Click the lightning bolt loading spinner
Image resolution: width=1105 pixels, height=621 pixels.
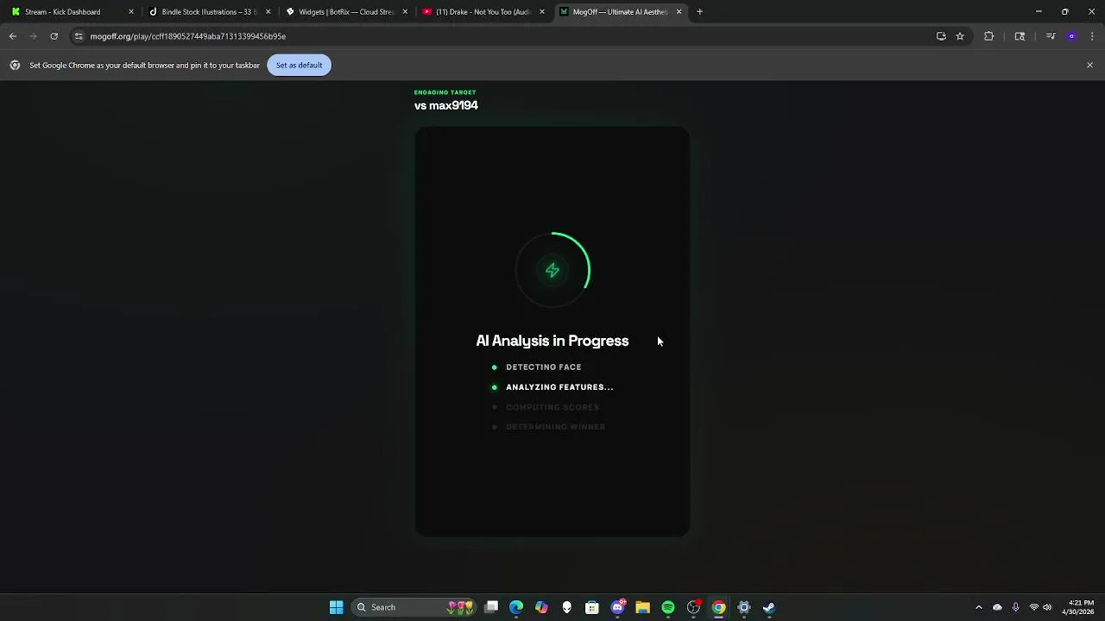pos(552,270)
